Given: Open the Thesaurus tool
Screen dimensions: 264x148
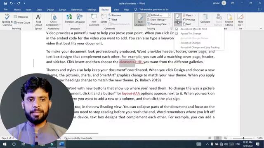Looking at the screenshot, I should pos(21,16).
